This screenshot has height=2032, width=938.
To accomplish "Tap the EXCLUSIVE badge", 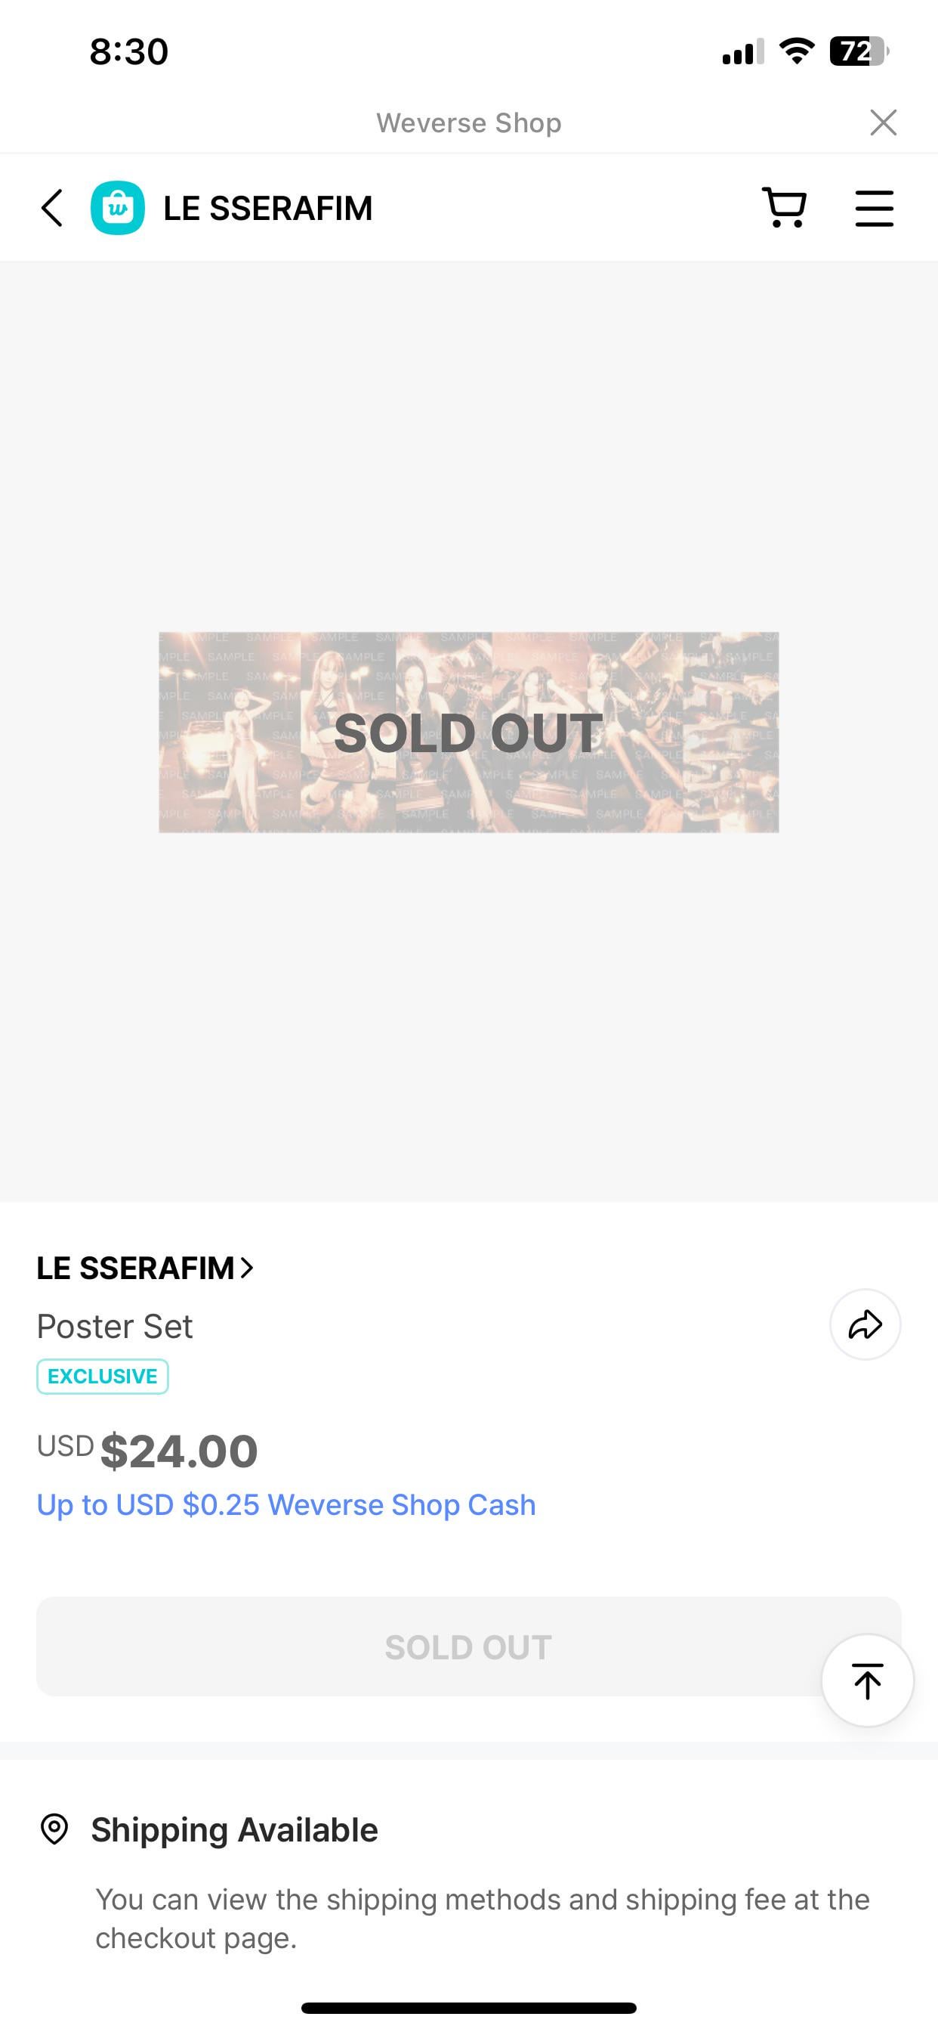I will 103,1377.
